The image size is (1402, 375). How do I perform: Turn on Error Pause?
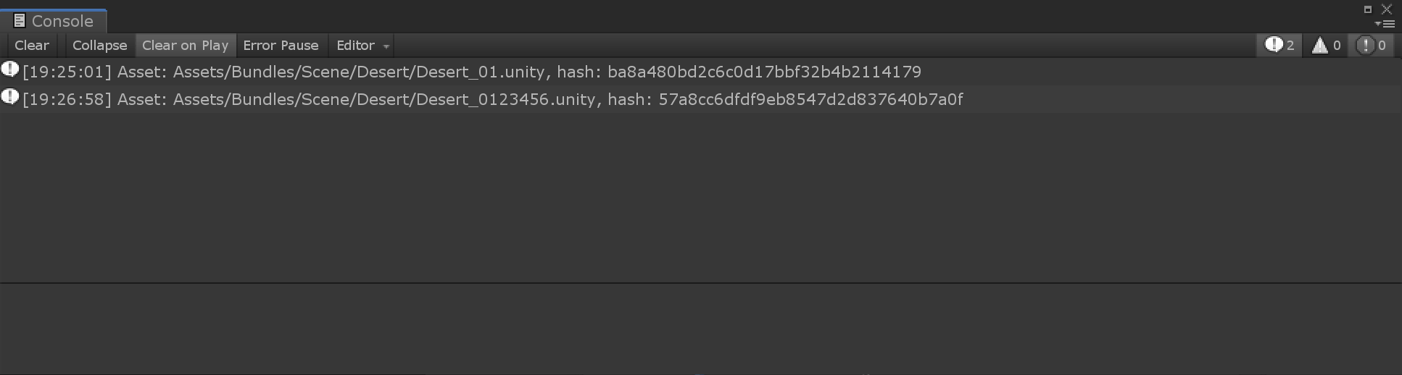[x=281, y=45]
